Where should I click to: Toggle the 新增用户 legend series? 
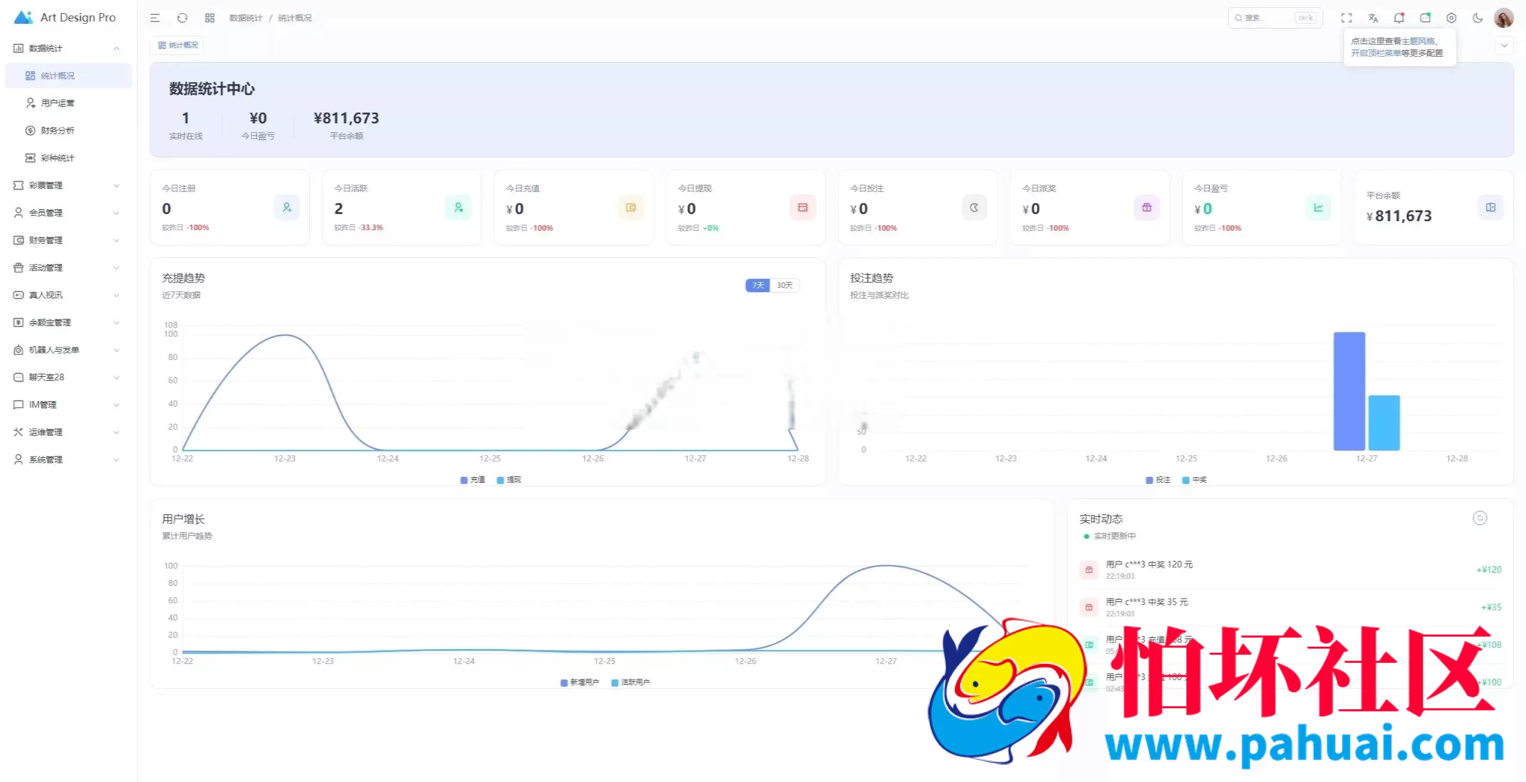pos(580,682)
